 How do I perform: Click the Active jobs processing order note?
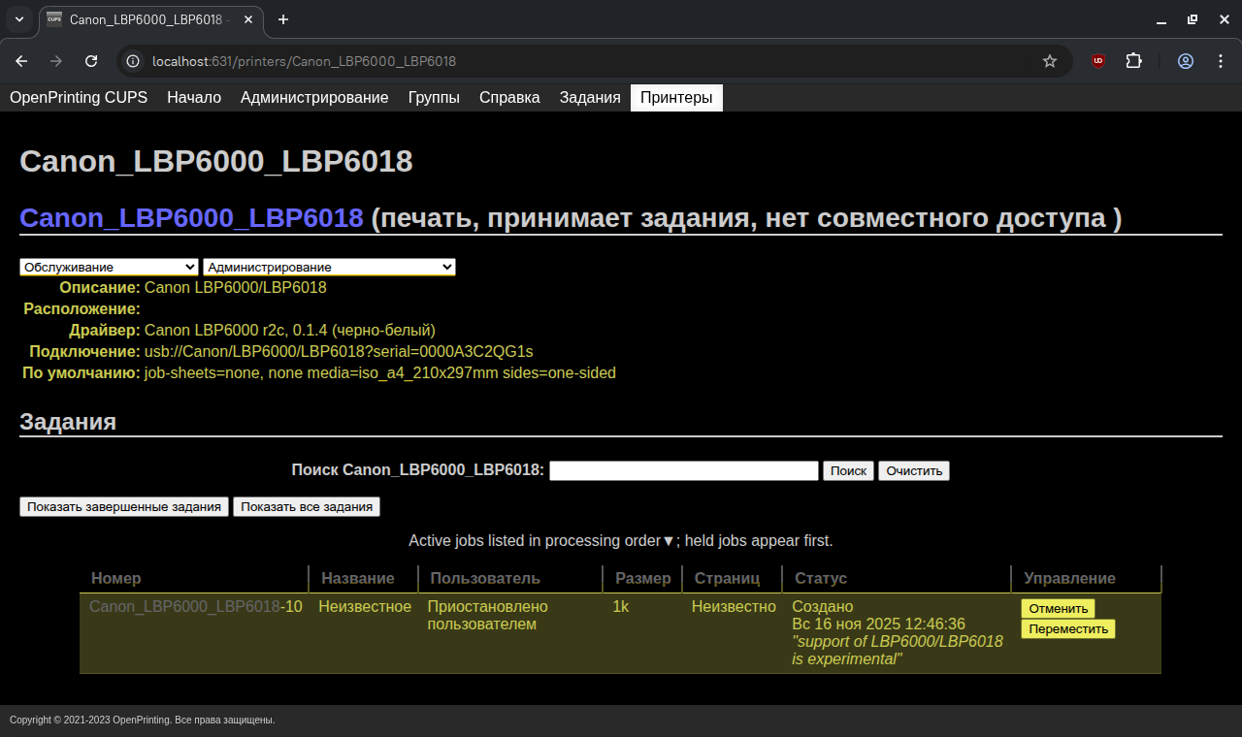pyautogui.click(x=621, y=541)
